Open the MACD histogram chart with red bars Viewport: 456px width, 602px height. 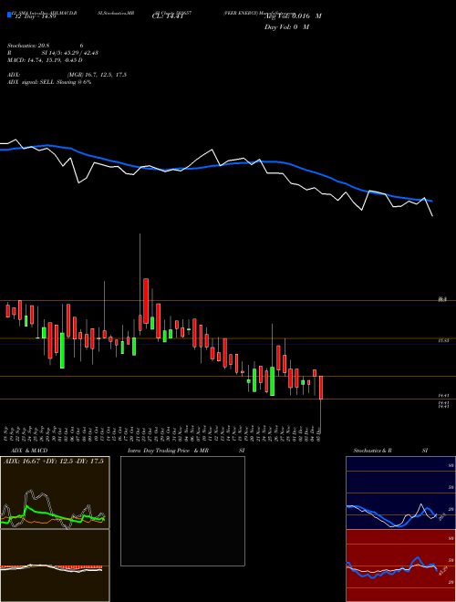pyautogui.click(x=55, y=566)
